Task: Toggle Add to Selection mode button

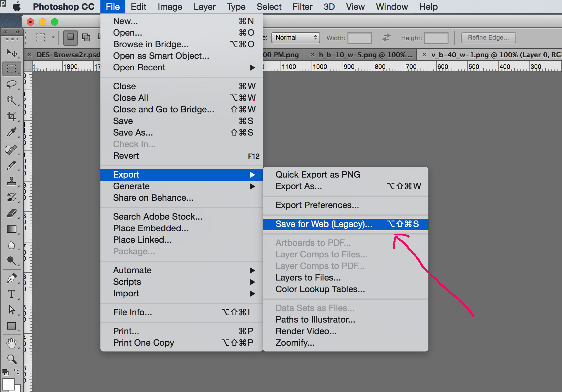Action: pos(86,37)
